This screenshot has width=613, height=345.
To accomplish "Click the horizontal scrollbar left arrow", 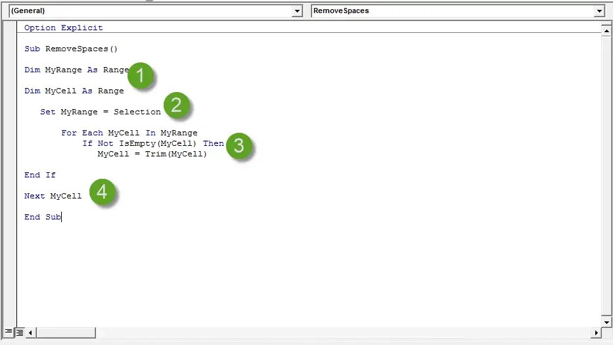I will pyautogui.click(x=30, y=333).
